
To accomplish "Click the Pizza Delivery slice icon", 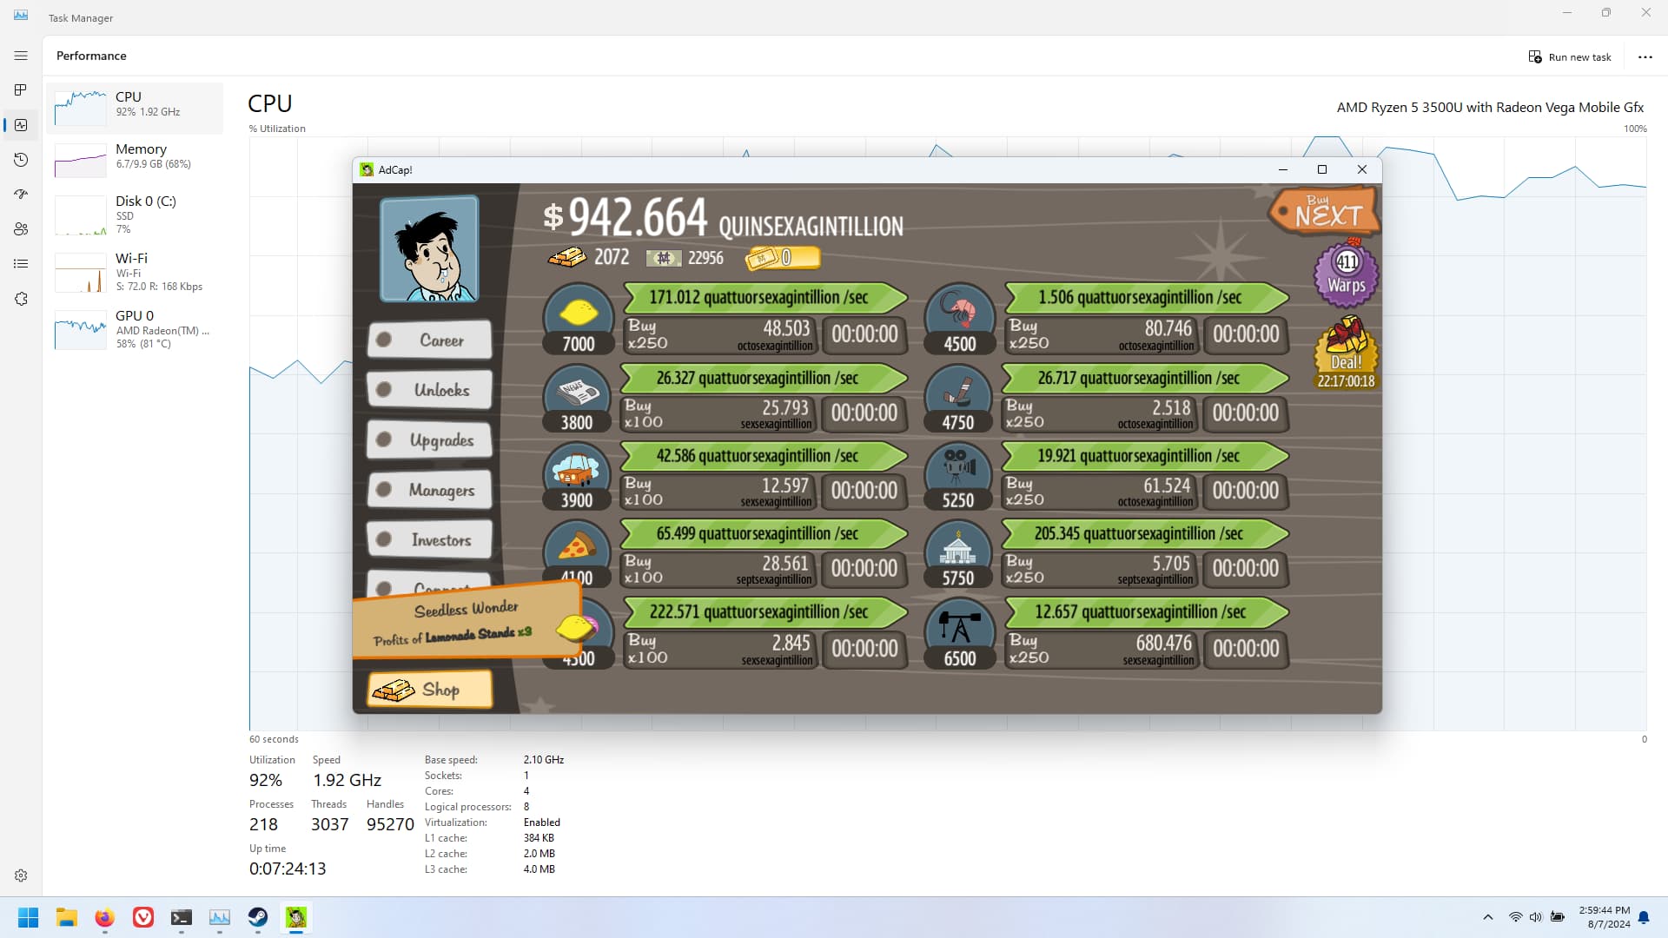I will tap(577, 545).
